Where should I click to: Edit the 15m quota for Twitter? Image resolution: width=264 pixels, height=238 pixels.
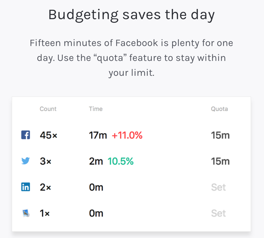(221, 161)
